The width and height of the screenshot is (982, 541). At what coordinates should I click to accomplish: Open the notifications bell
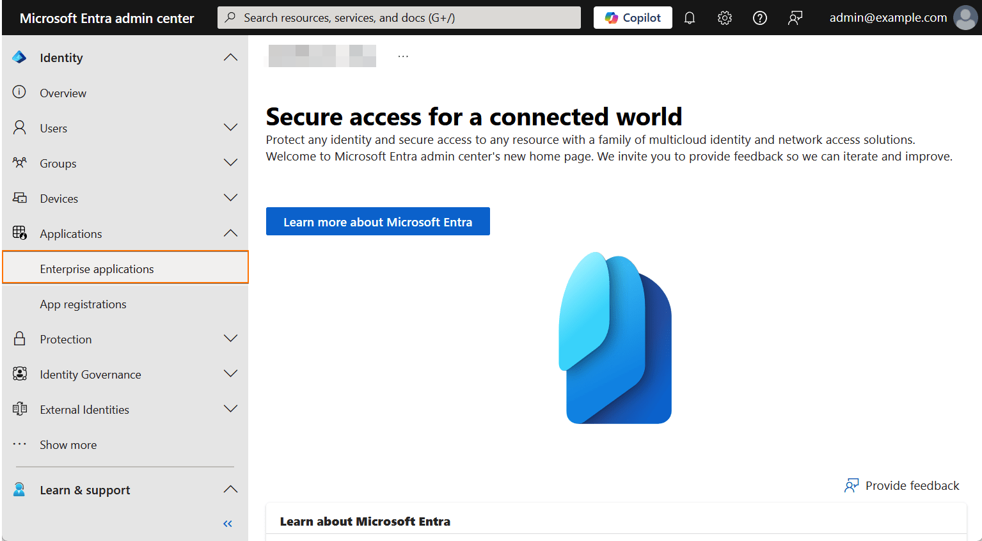689,17
